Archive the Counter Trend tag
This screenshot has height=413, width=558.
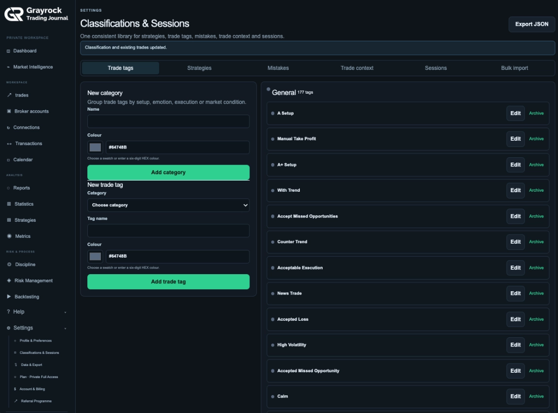coord(536,242)
